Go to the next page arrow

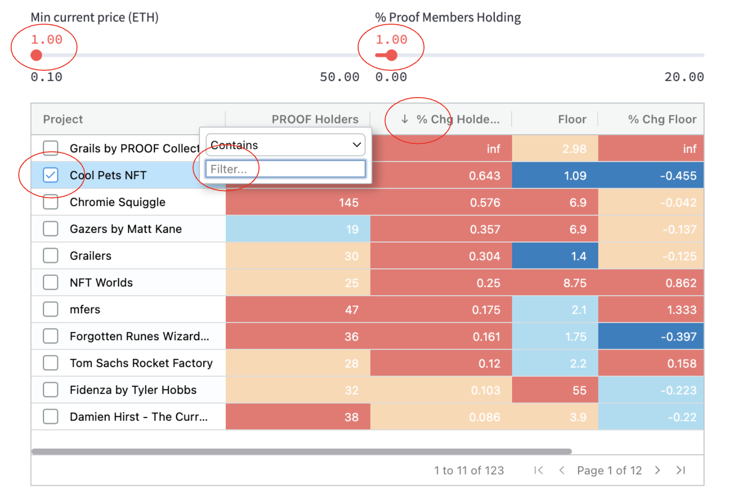click(657, 471)
